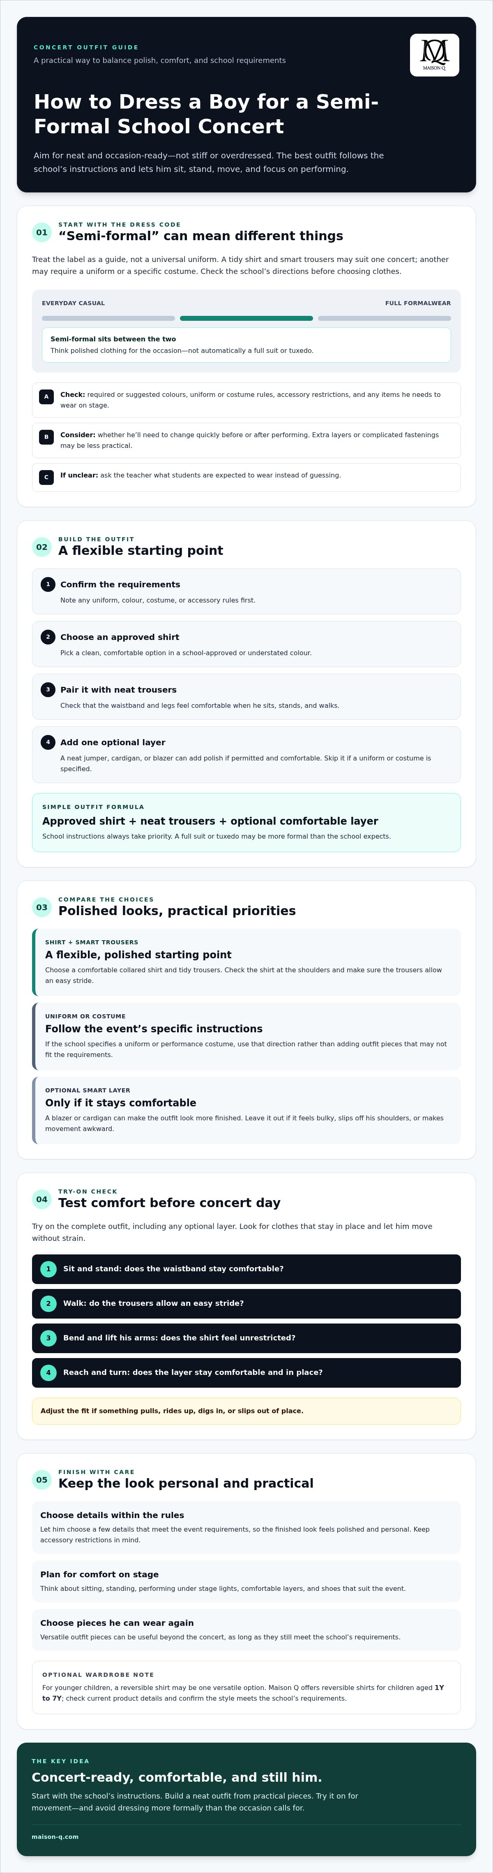Image resolution: width=493 pixels, height=1873 pixels.
Task: Click the Uniform or Costume comparison card
Action: click(x=246, y=1036)
